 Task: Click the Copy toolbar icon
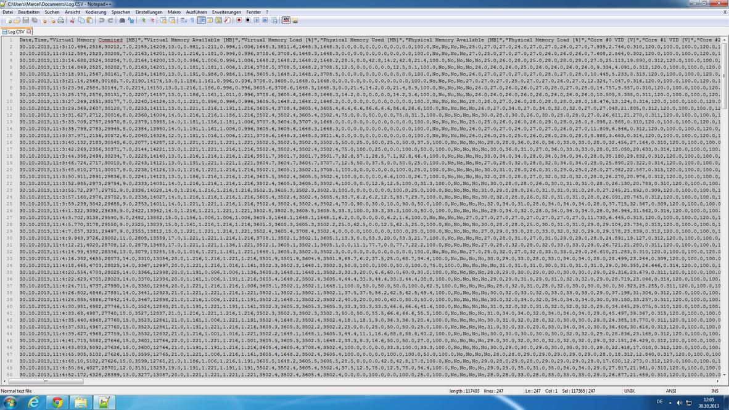pyautogui.click(x=81, y=20)
